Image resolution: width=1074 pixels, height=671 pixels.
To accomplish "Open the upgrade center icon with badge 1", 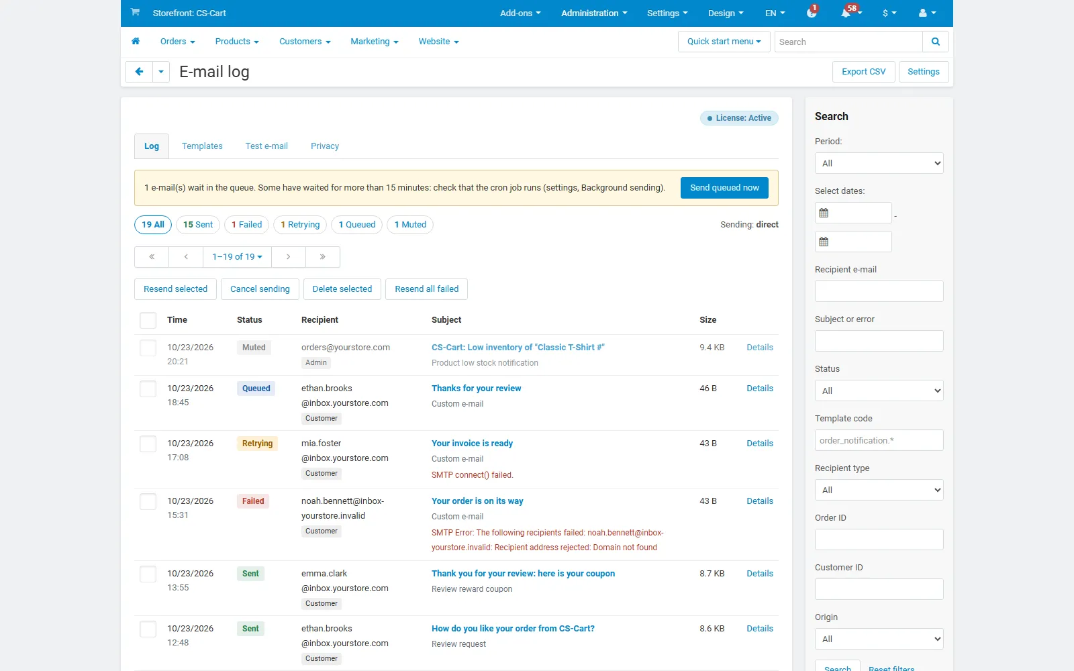I will tap(812, 13).
